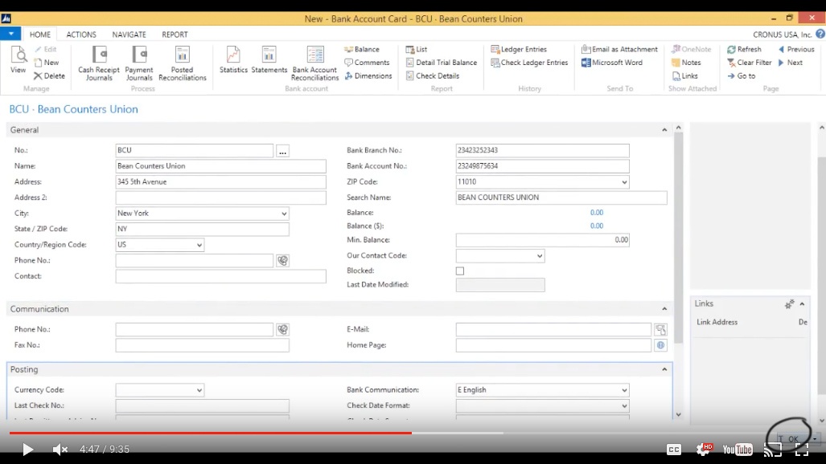Image resolution: width=826 pixels, height=464 pixels.
Task: Open Dimensions for this account
Action: [x=368, y=75]
